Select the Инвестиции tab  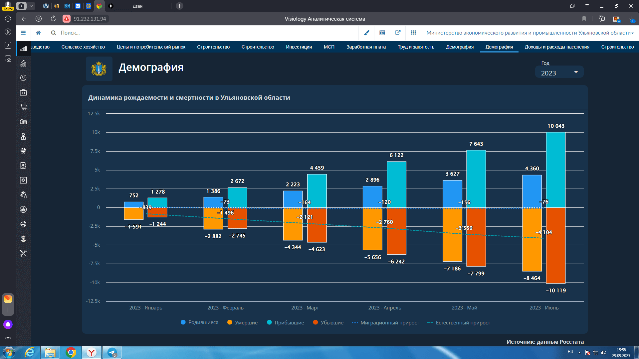tap(299, 47)
